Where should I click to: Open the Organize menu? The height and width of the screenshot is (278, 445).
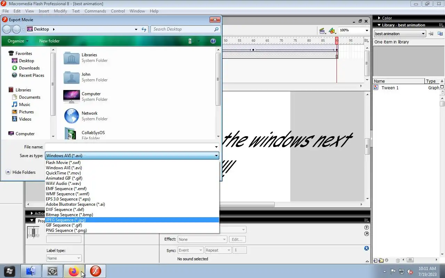[18, 41]
